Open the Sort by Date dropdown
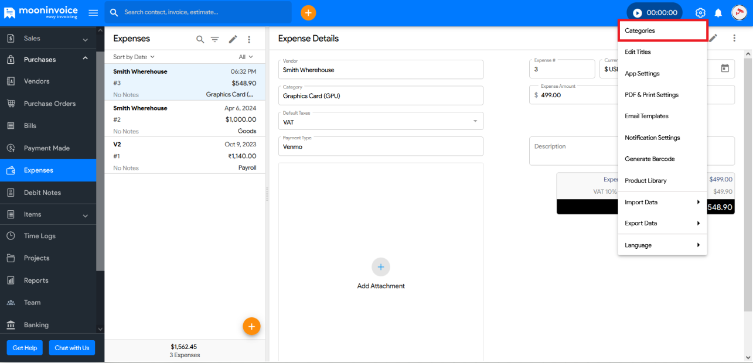 click(134, 57)
